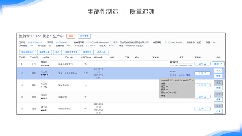Open order link XSDD-0090-1
The width and height of the screenshot is (242, 136).
tap(62, 42)
